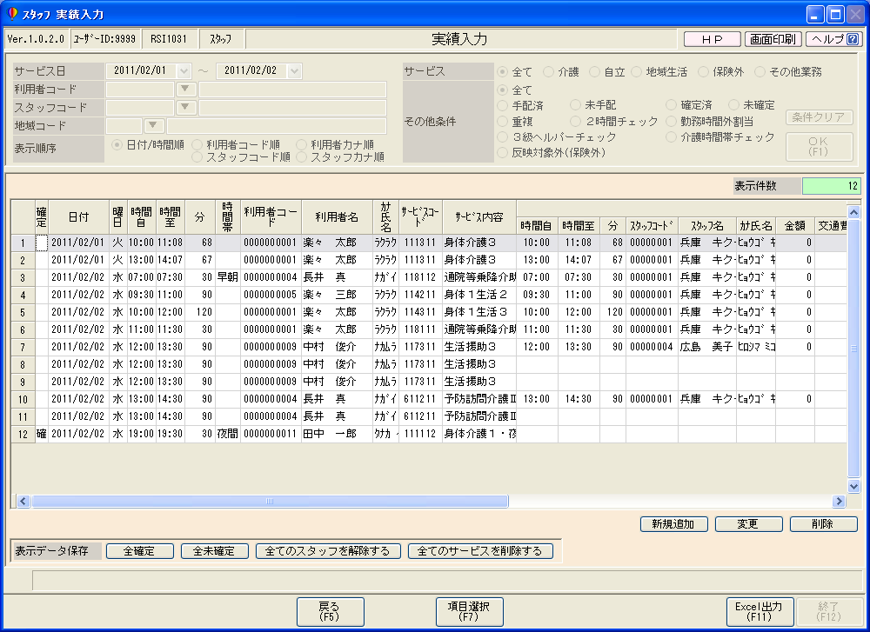This screenshot has height=632, width=870.
Task: Select the 介護 service radio button
Action: point(548,71)
